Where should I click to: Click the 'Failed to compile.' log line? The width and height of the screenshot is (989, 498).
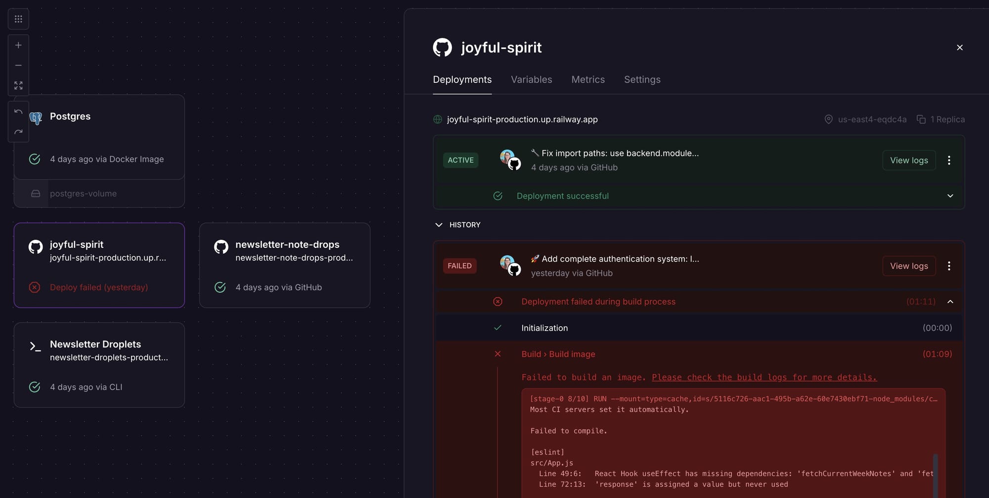click(569, 431)
